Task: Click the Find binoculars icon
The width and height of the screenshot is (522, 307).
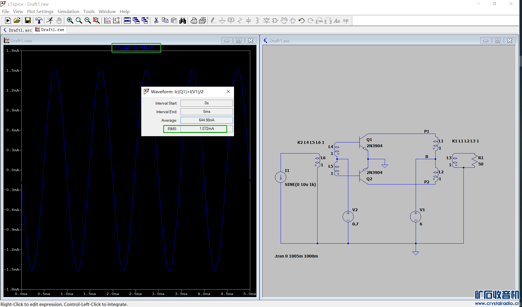Action: 183,20
